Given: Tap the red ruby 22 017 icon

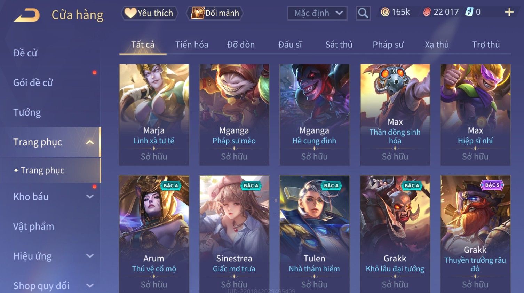Looking at the screenshot, I should tap(427, 12).
